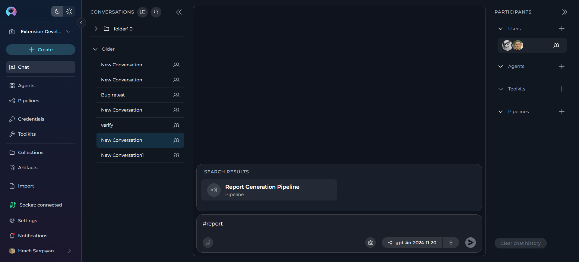Image resolution: width=579 pixels, height=262 pixels.
Task: Toggle the users group icon in Participants
Action: tap(556, 45)
